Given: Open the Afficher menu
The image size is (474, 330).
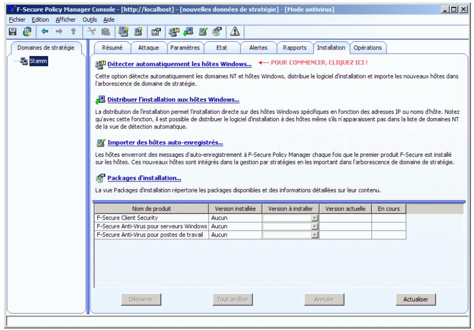Looking at the screenshot, I should pos(65,20).
